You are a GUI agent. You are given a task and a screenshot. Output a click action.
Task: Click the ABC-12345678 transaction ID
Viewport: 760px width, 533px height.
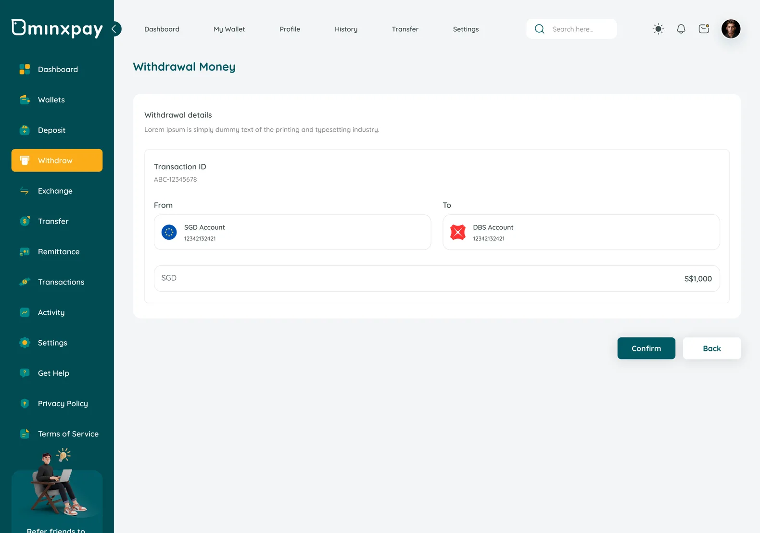tap(175, 179)
